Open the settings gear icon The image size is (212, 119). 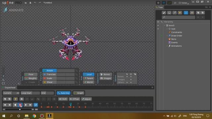coord(158,3)
